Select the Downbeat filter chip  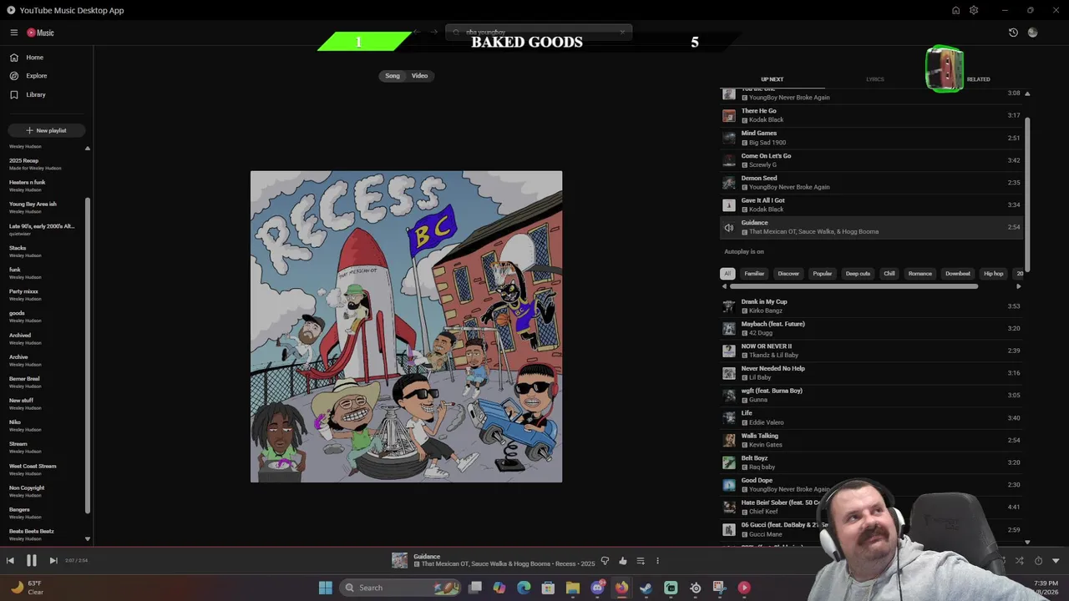(x=958, y=274)
